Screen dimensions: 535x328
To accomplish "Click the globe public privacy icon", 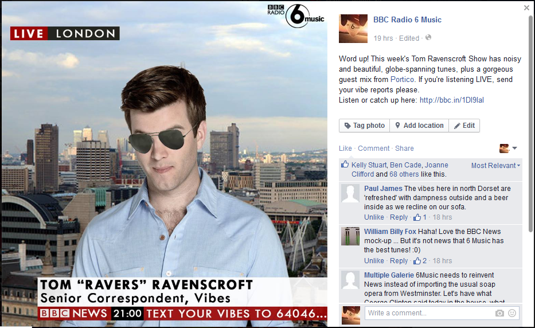I will click(428, 38).
